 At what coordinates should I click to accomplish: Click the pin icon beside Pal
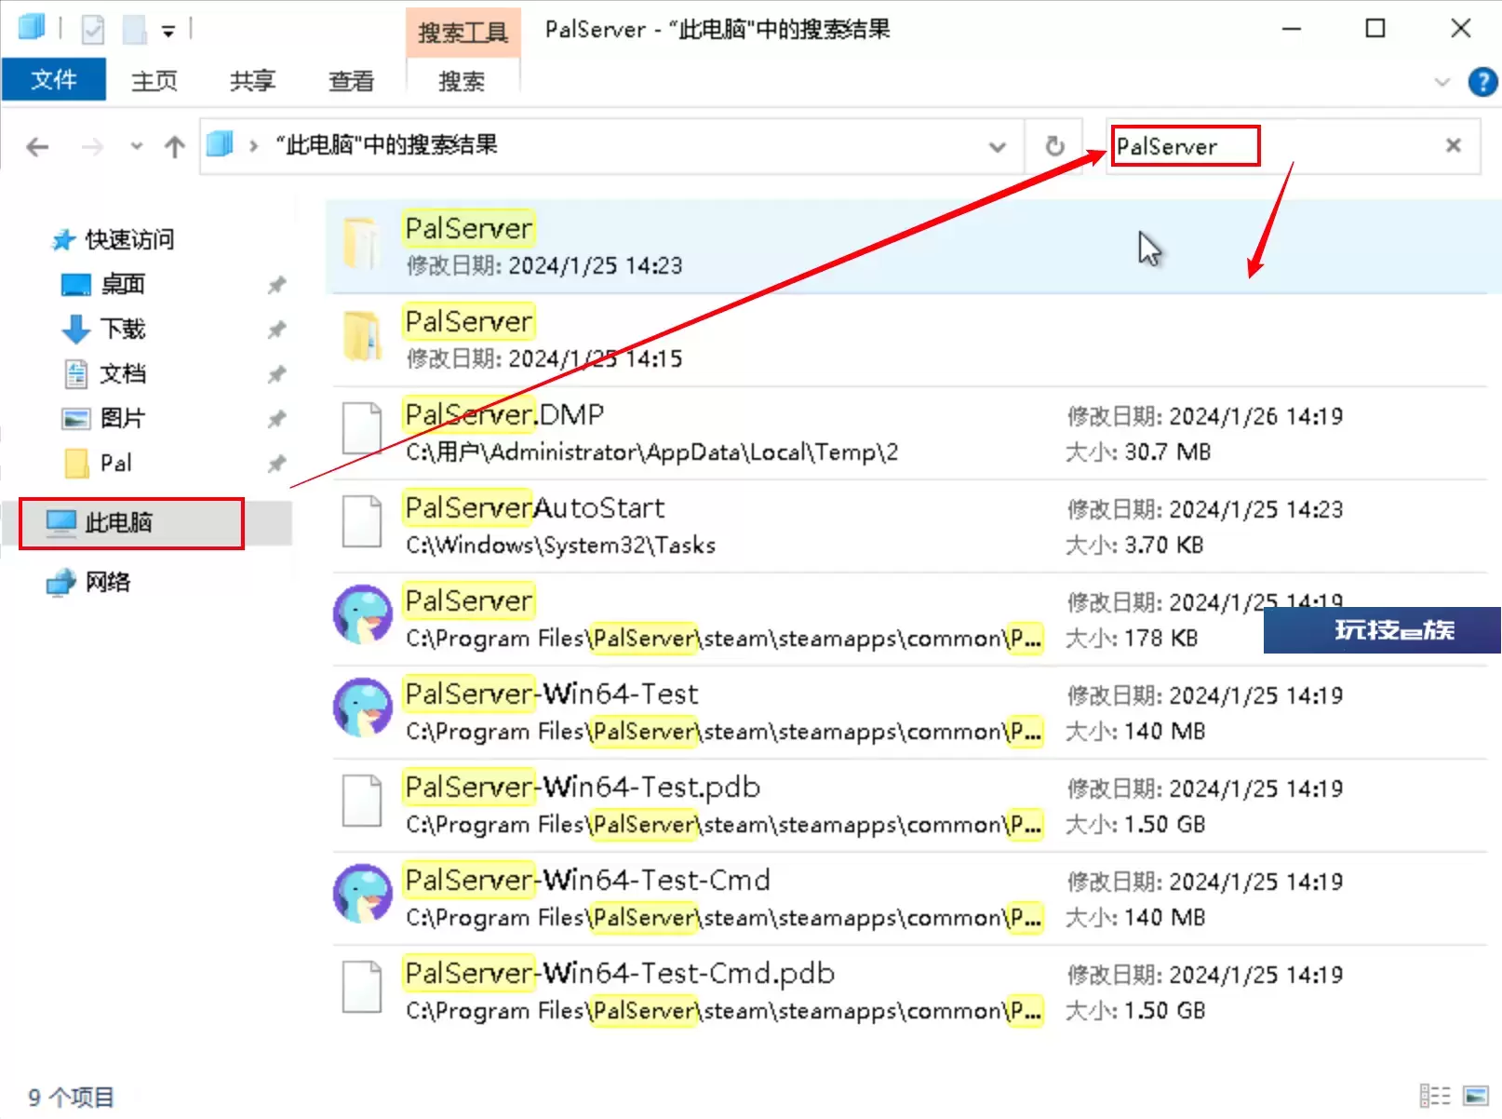coord(276,464)
